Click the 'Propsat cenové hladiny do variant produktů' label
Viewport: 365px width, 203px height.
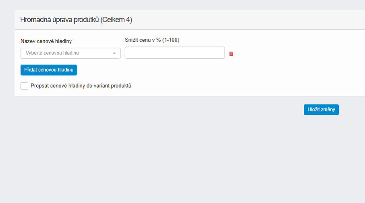click(81, 86)
